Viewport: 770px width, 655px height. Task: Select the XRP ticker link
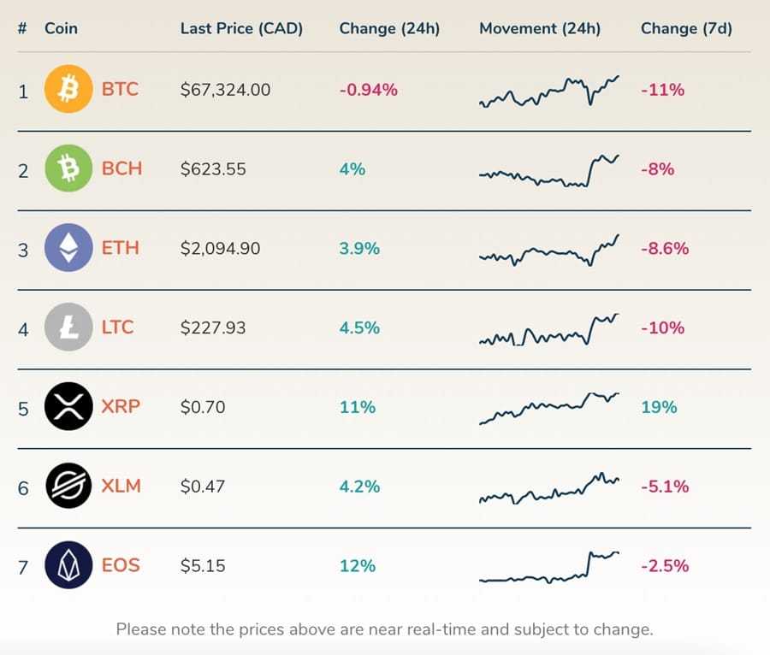(x=121, y=407)
